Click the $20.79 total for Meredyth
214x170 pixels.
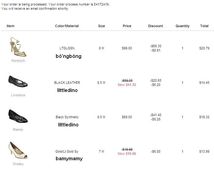click(204, 48)
